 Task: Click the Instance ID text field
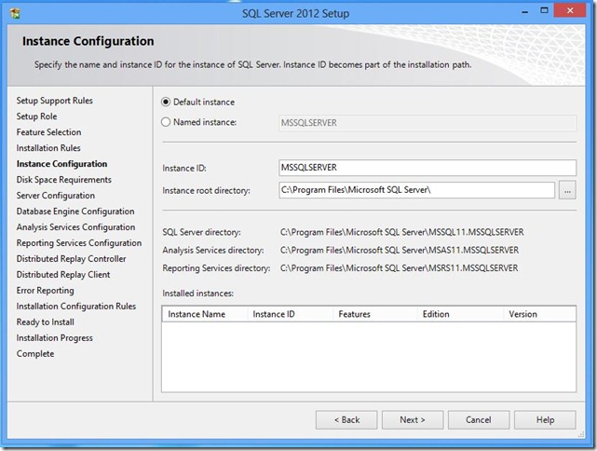[x=427, y=168]
